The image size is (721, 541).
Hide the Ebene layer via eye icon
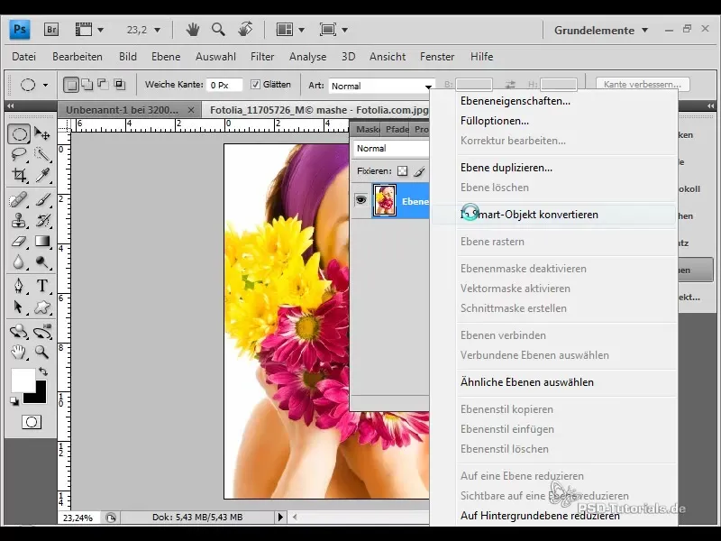point(361,200)
